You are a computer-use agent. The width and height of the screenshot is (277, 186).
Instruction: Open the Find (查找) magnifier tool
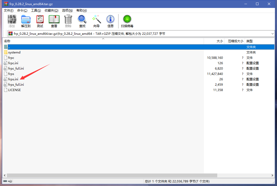coord(82,19)
